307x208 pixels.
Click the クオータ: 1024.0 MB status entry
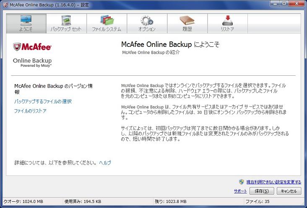coord(23,202)
